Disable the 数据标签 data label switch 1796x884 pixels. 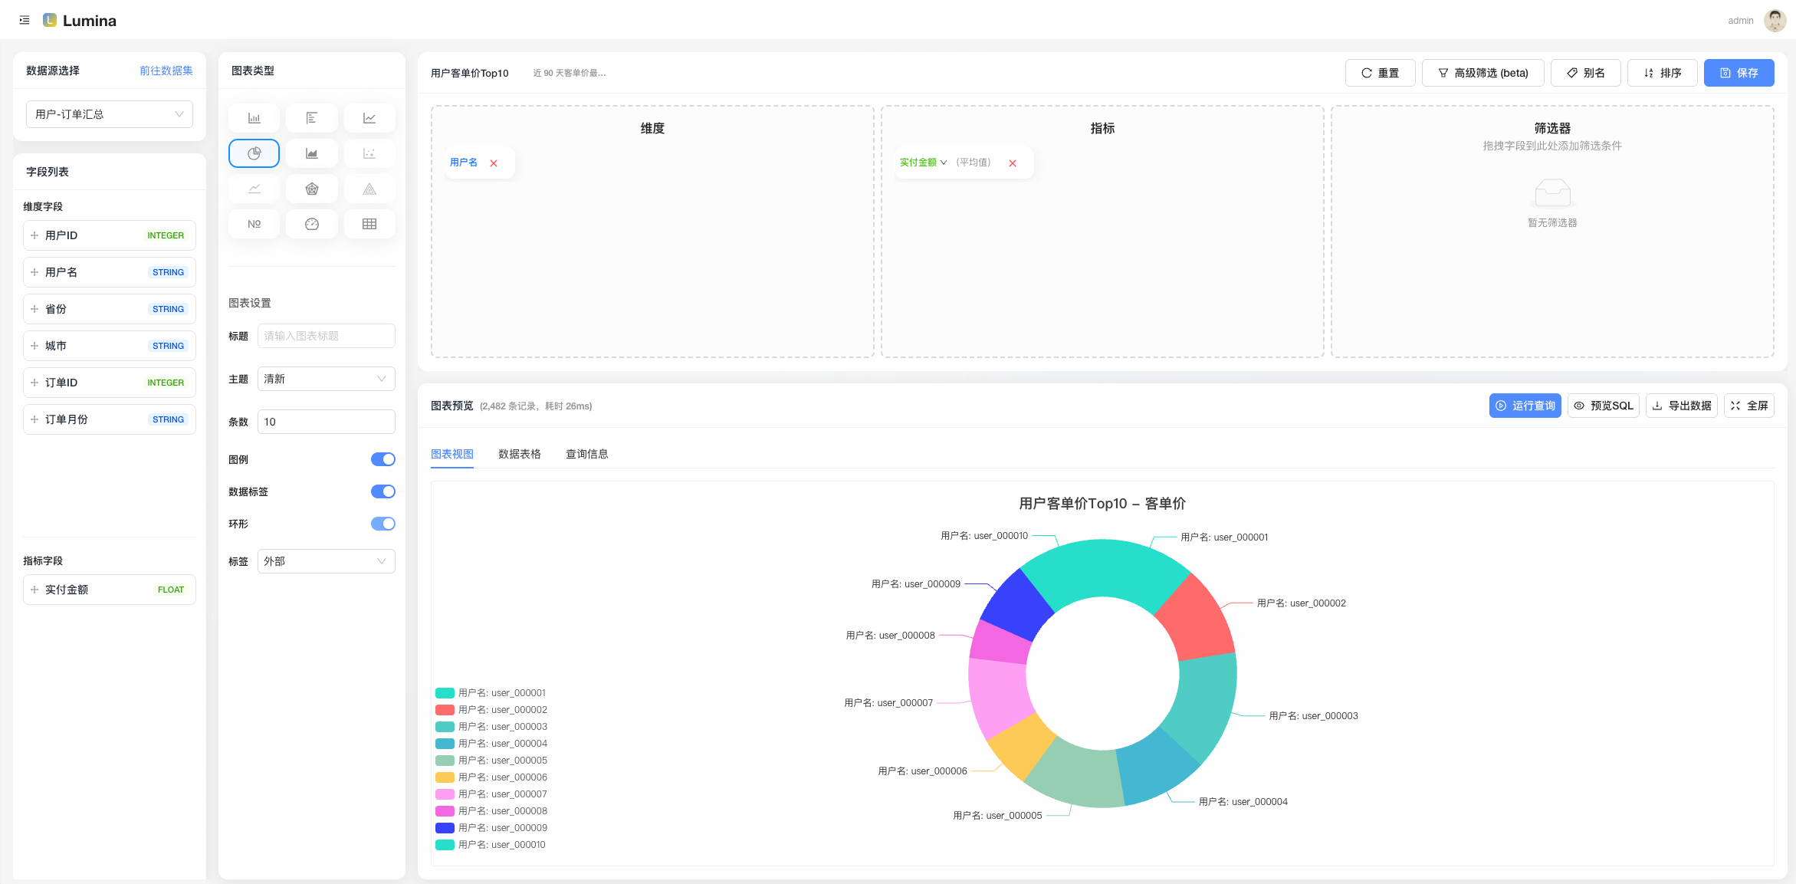(383, 491)
